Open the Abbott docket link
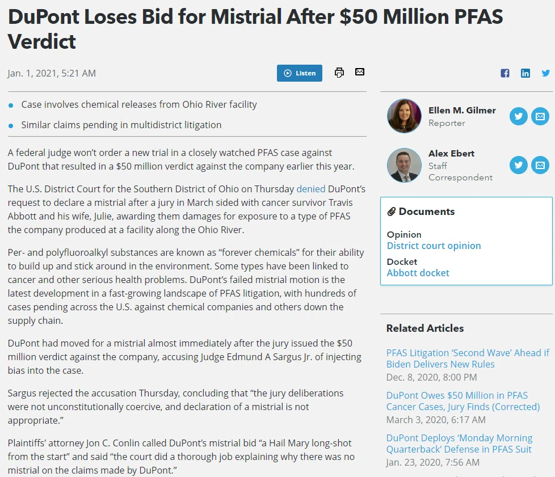Viewport: 555px width, 477px height. click(x=418, y=273)
